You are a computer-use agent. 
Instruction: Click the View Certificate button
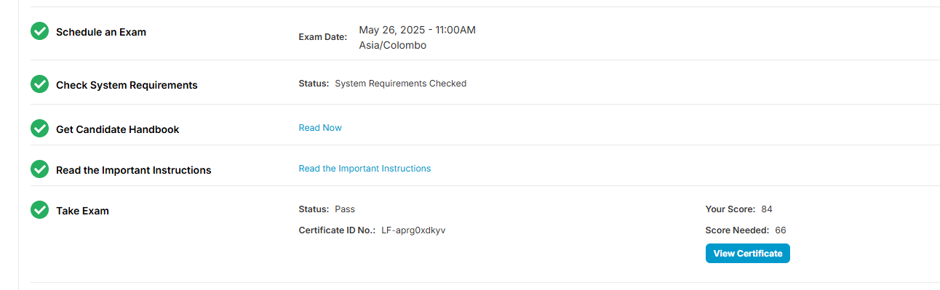point(747,254)
